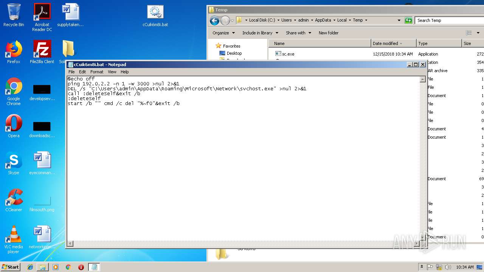Screen dimensions: 484x272
Task: Refresh the Temp folder view
Action: 408,20
